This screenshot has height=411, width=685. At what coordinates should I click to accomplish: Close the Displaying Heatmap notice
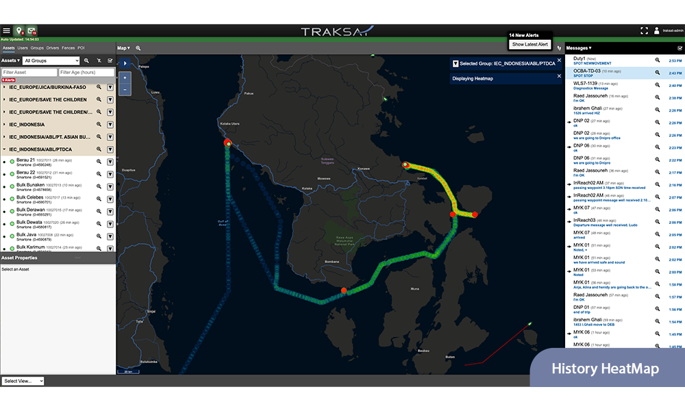(x=559, y=76)
